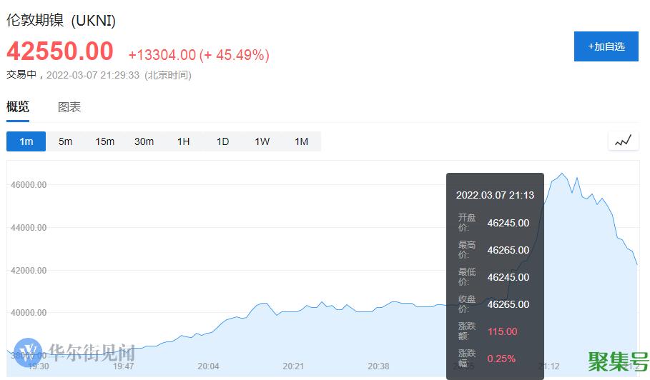Open the 图表 tab

click(69, 107)
